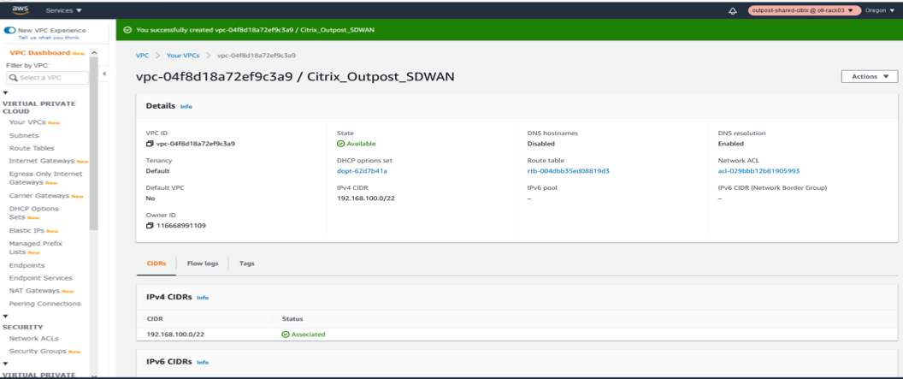Open Network ACLs in sidebar

[34, 339]
